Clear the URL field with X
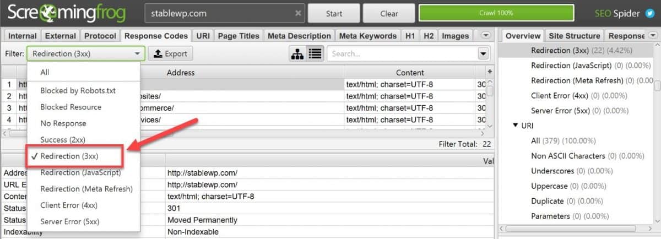This screenshot has width=661, height=239. click(x=298, y=13)
